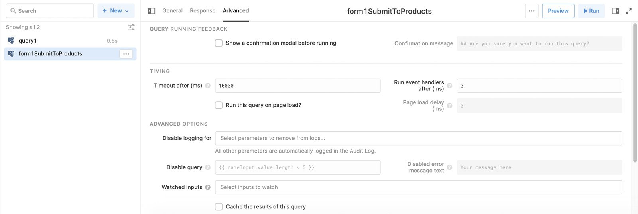Image resolution: width=638 pixels, height=214 pixels.
Task: Open the Watched inputs selector
Action: [x=418, y=187]
